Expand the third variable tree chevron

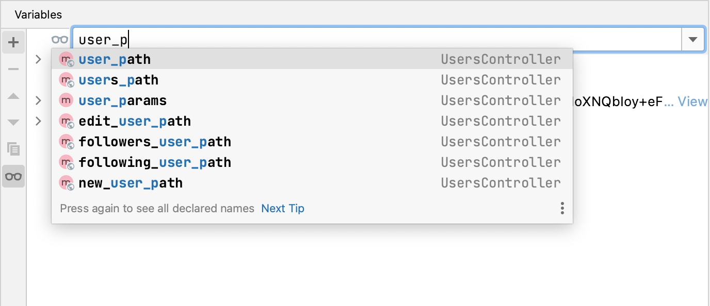(x=38, y=121)
